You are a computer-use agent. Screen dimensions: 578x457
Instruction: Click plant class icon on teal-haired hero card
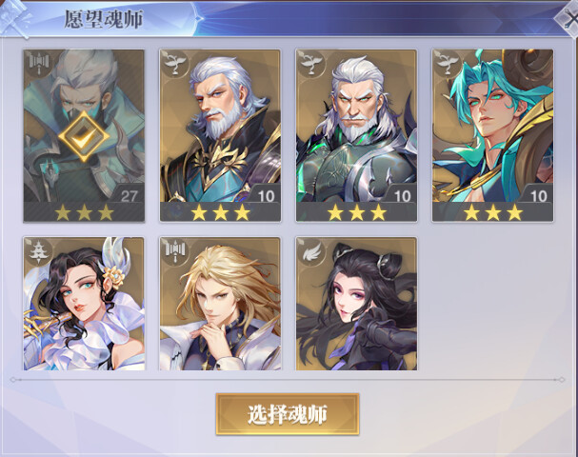coord(447,62)
